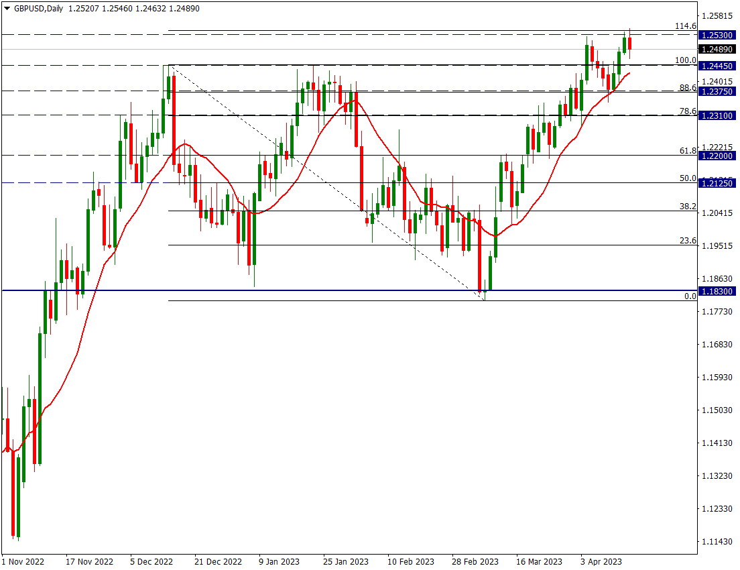Select the 1.18300 blue price label
This screenshot has height=570, width=740.
click(x=717, y=292)
